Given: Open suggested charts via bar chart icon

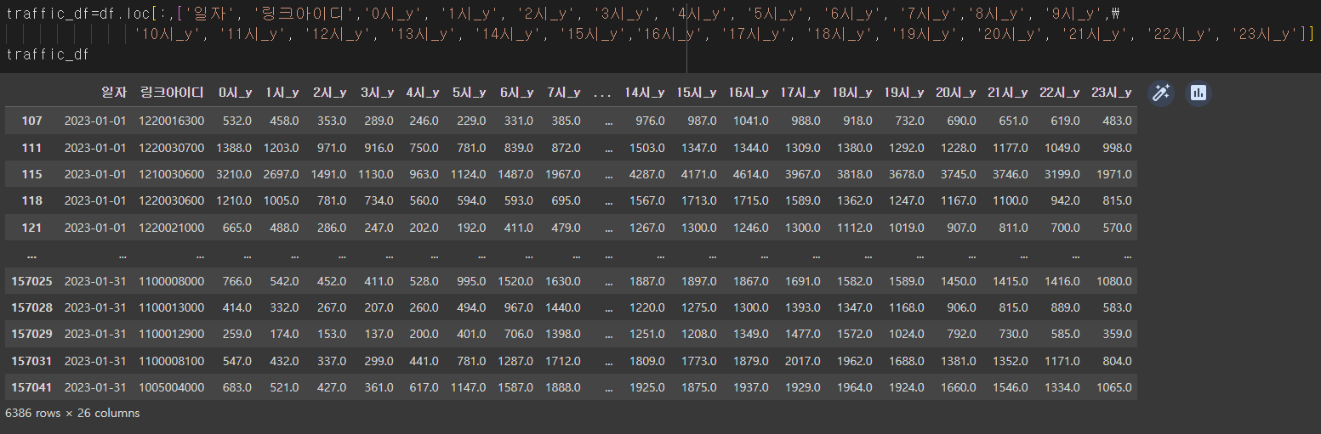Looking at the screenshot, I should pyautogui.click(x=1199, y=93).
